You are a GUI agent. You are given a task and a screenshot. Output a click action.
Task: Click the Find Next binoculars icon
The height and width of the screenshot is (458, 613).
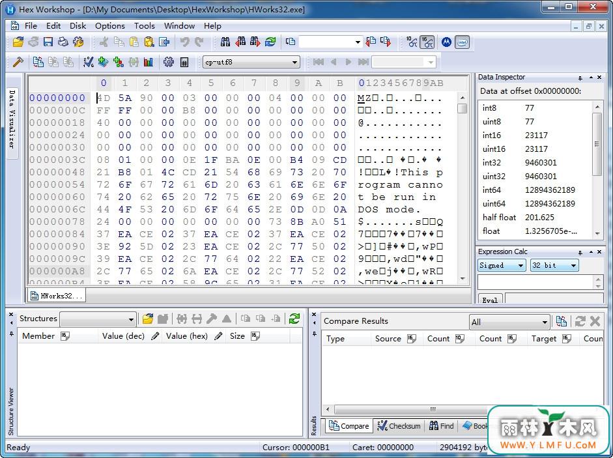click(x=255, y=42)
